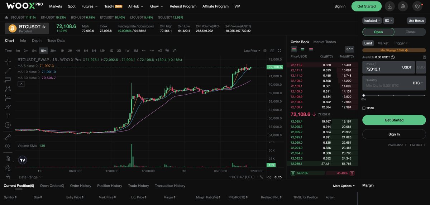Select the trend line drawing tool
The width and height of the screenshot is (430, 205).
[8, 71]
